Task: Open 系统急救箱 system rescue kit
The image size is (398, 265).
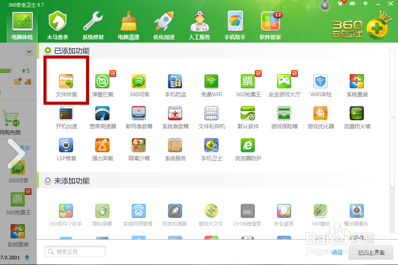Action: (176, 118)
